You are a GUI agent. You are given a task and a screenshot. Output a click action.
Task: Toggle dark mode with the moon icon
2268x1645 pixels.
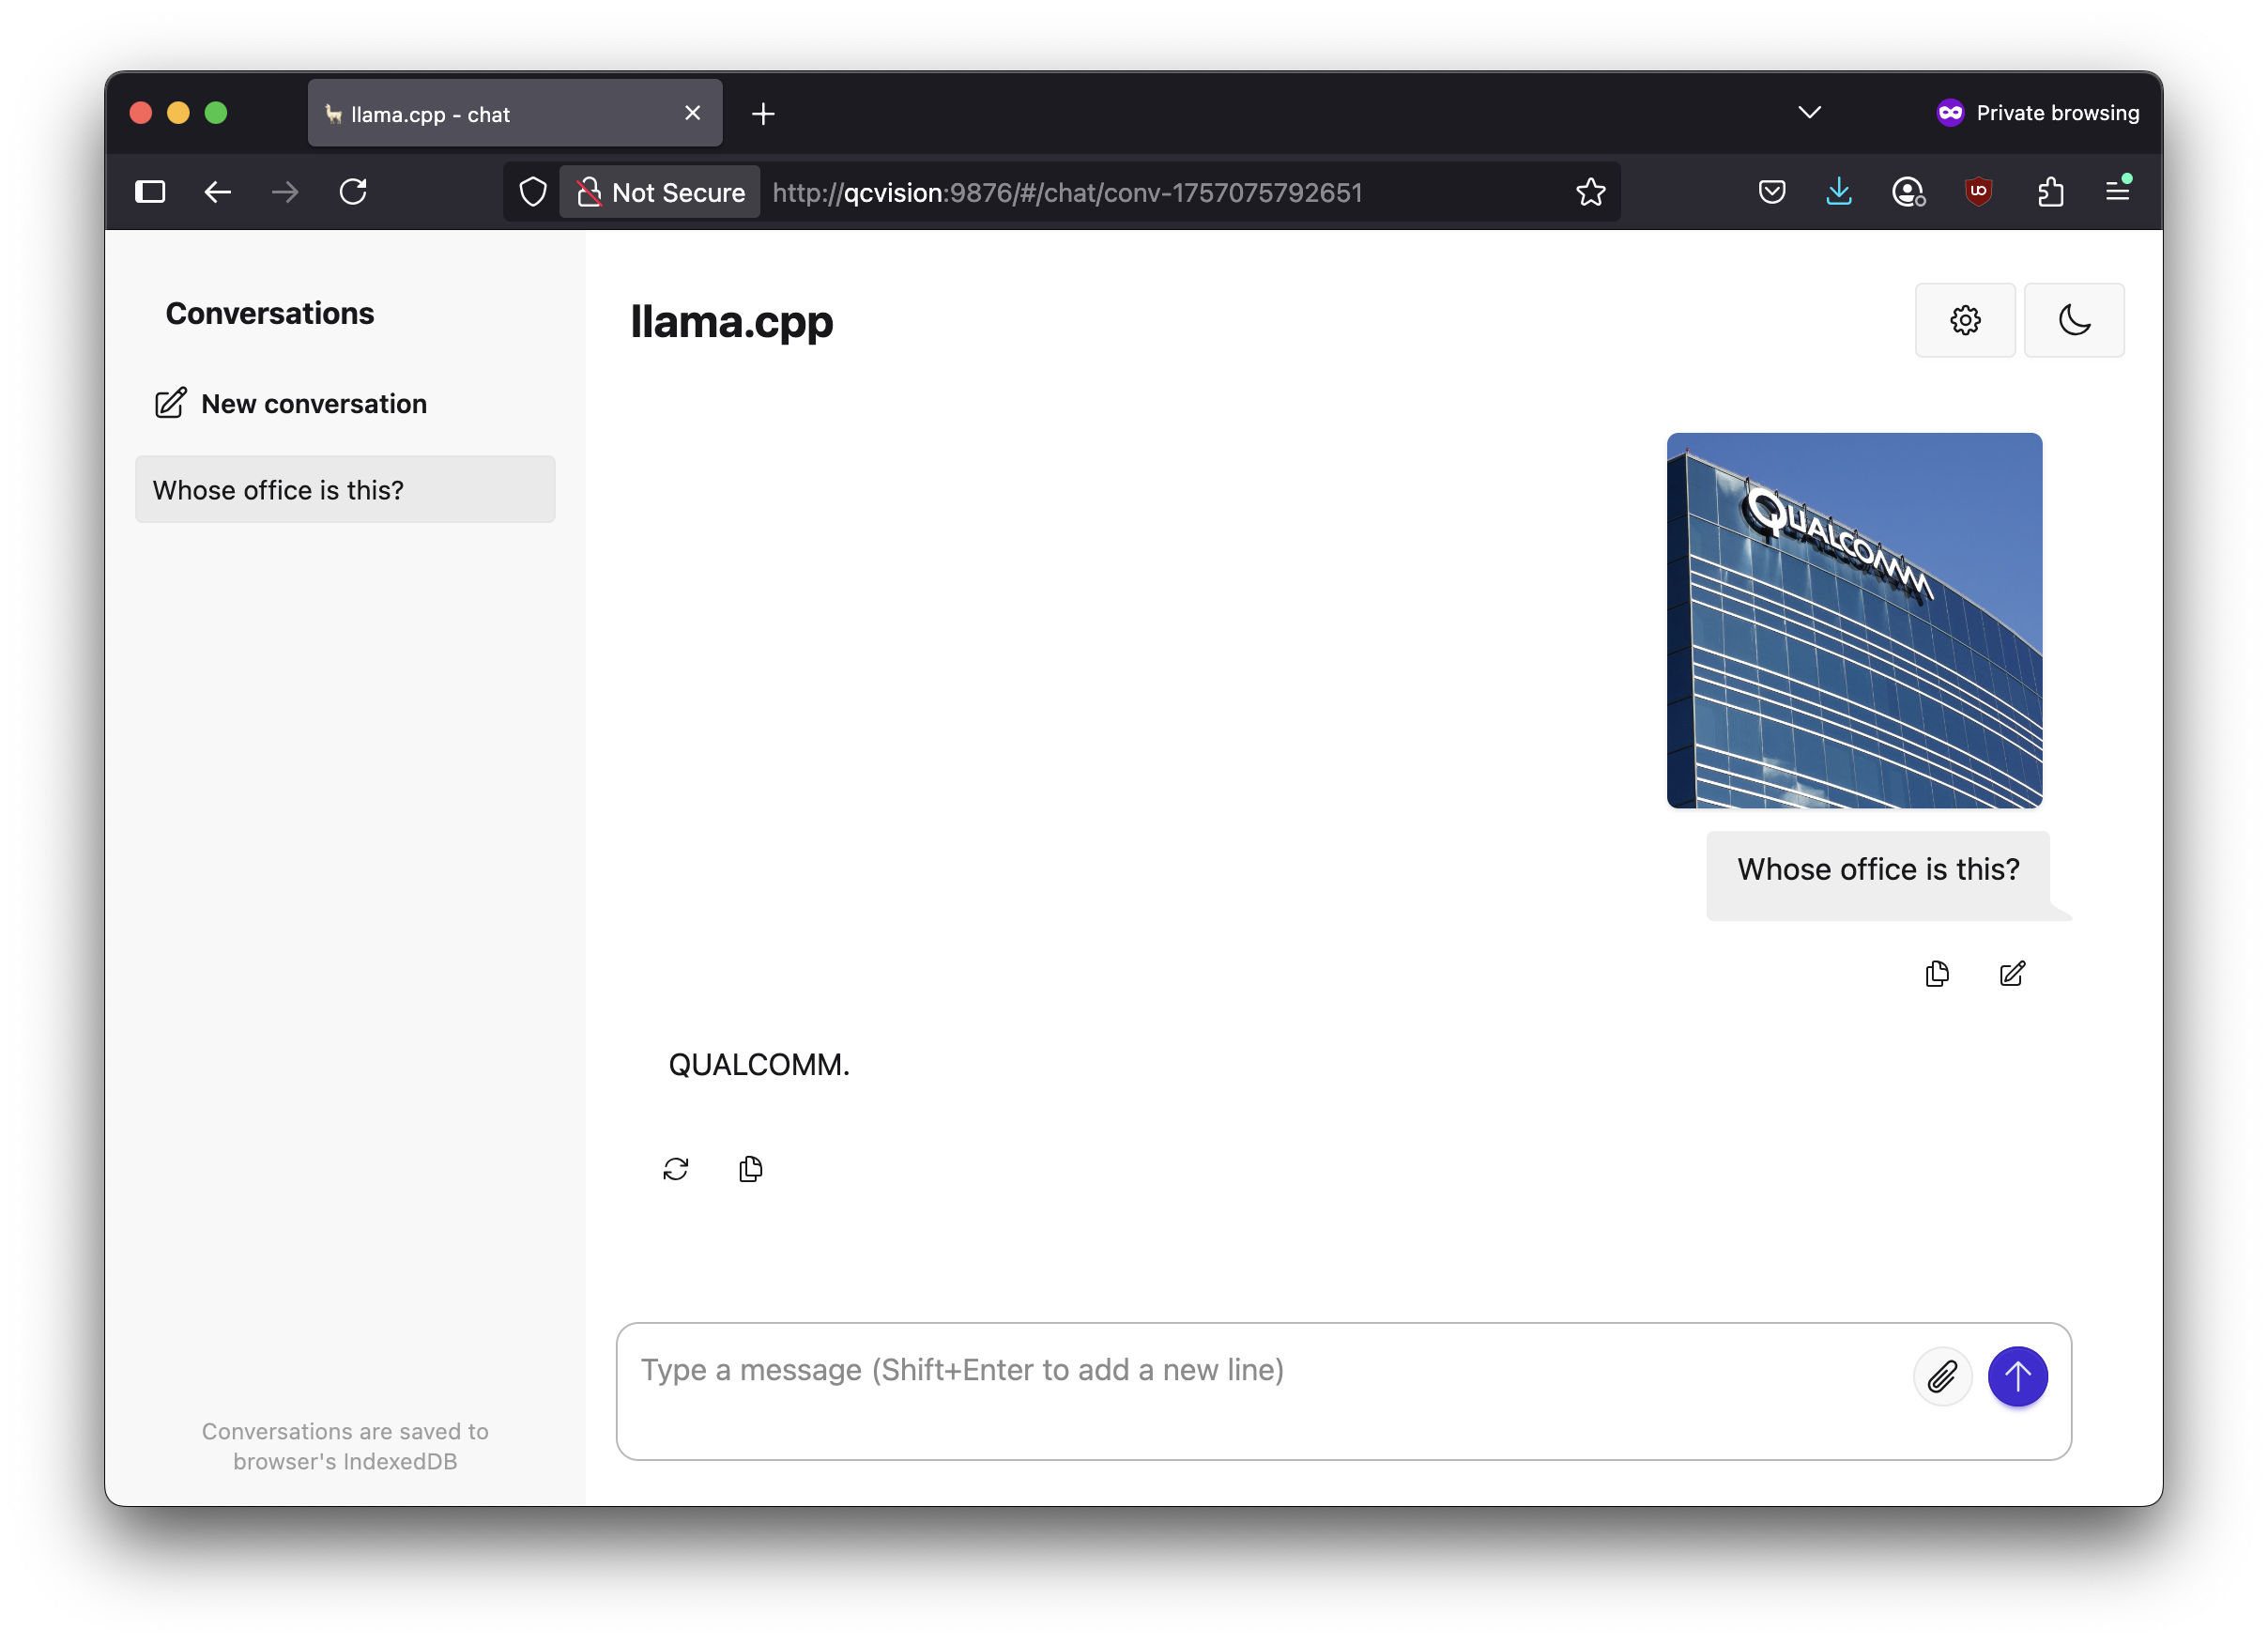point(2073,320)
